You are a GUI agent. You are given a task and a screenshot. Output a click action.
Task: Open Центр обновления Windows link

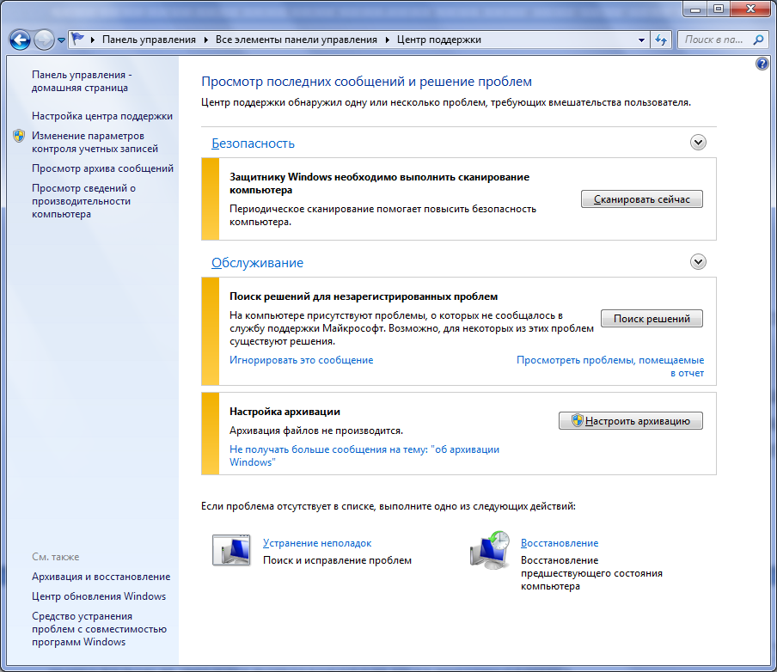[x=99, y=596]
